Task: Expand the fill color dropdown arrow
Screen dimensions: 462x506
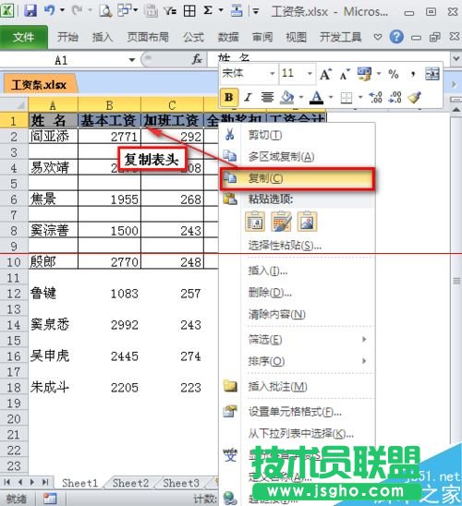Action: [301, 97]
